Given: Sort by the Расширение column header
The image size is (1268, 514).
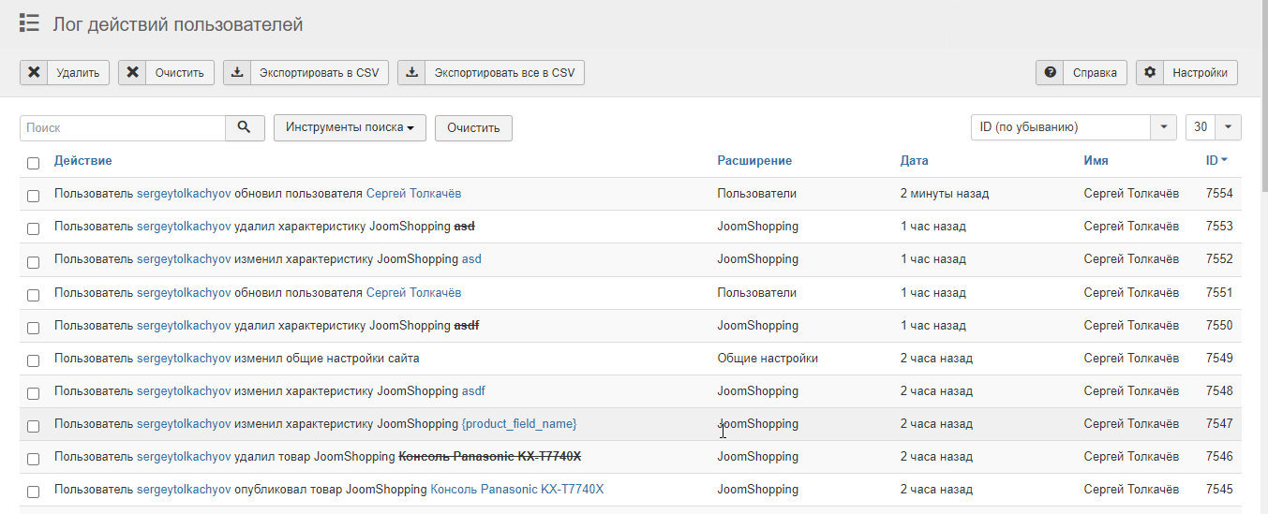Looking at the screenshot, I should [754, 160].
